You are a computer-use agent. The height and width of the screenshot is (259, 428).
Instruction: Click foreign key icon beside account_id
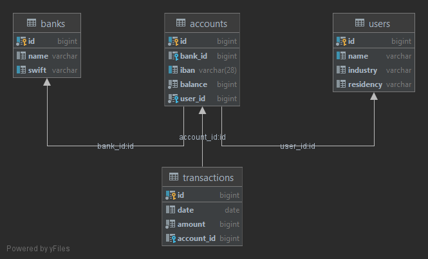pyautogui.click(x=171, y=238)
